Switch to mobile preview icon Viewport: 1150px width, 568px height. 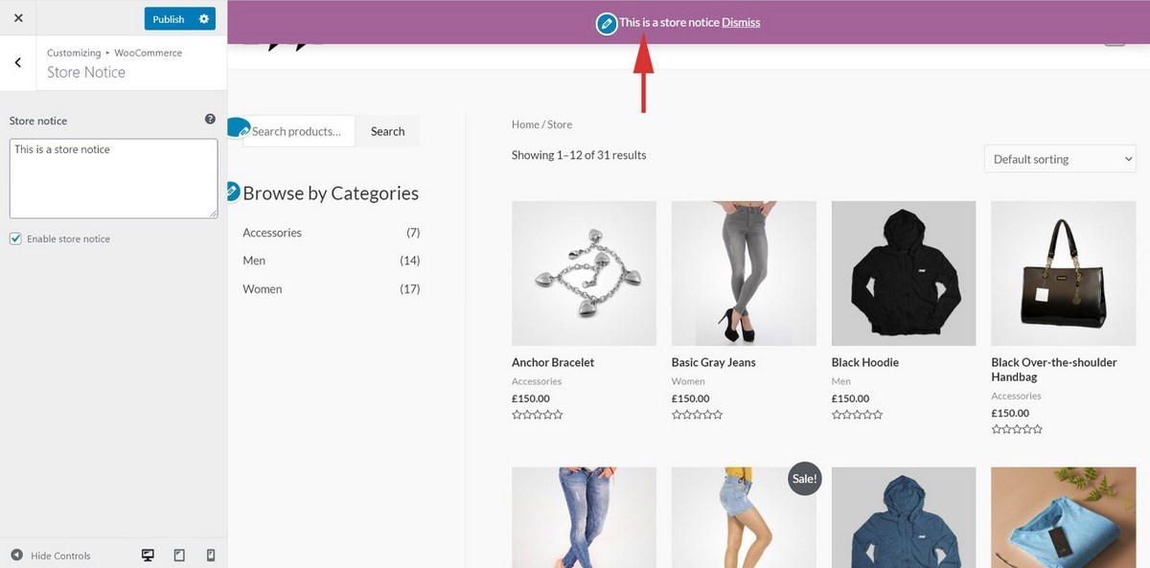[211, 556]
